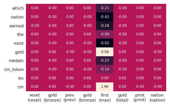Click the -0.21 cell in which row
Screen dimensions: 170x106
[x=104, y=8]
